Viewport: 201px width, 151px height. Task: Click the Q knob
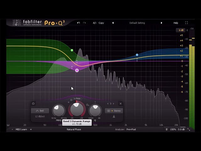(x=95, y=110)
